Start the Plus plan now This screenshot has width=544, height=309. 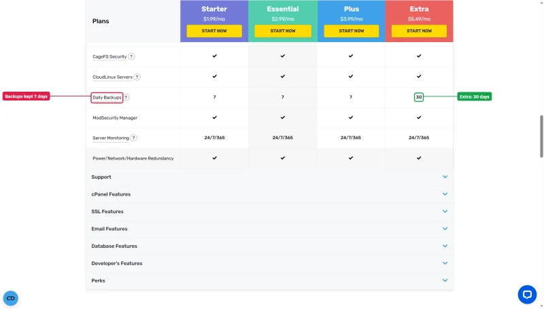351,31
